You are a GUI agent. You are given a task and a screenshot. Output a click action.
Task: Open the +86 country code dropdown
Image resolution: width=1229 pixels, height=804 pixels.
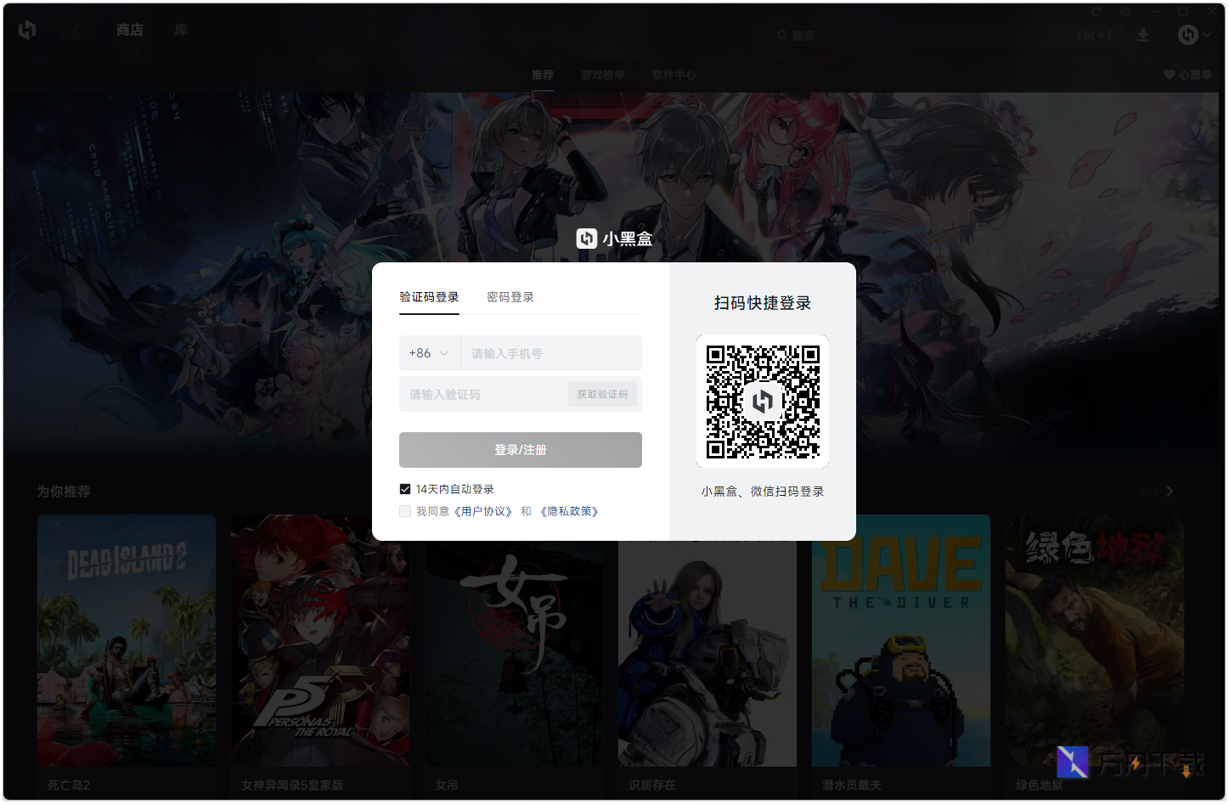tap(430, 352)
